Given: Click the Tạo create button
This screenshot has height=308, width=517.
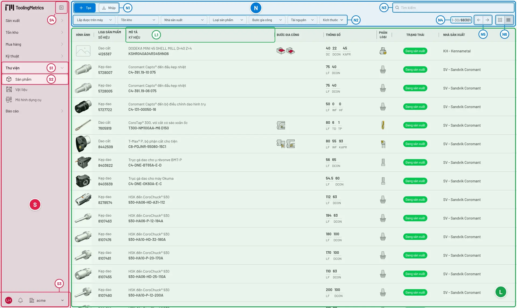Looking at the screenshot, I should coord(85,8).
